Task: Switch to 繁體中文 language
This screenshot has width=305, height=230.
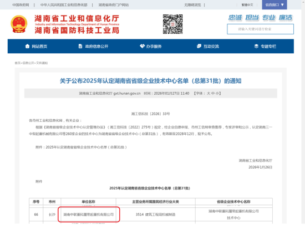Action: point(247,5)
